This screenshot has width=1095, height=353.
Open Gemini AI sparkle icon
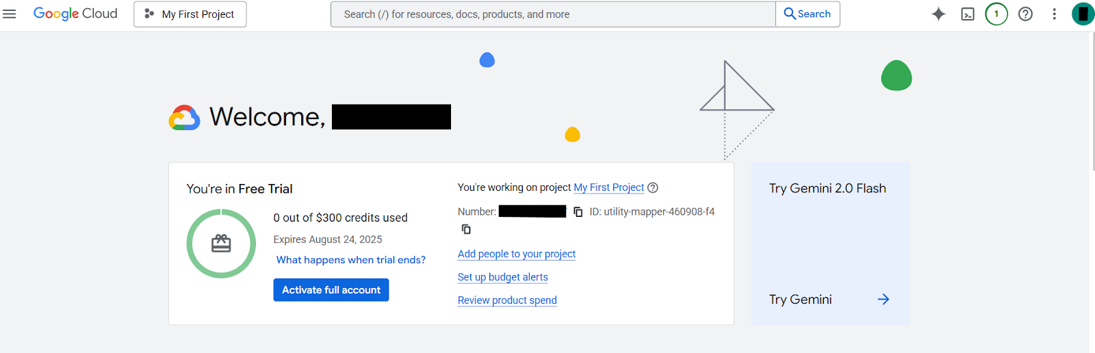point(938,14)
